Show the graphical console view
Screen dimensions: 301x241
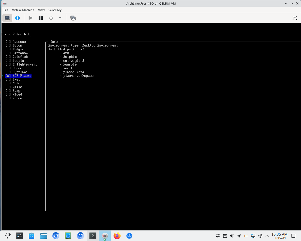pos(7,18)
